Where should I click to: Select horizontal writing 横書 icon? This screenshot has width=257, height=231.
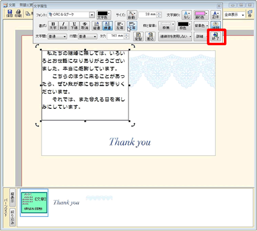pyautogui.click(x=107, y=26)
